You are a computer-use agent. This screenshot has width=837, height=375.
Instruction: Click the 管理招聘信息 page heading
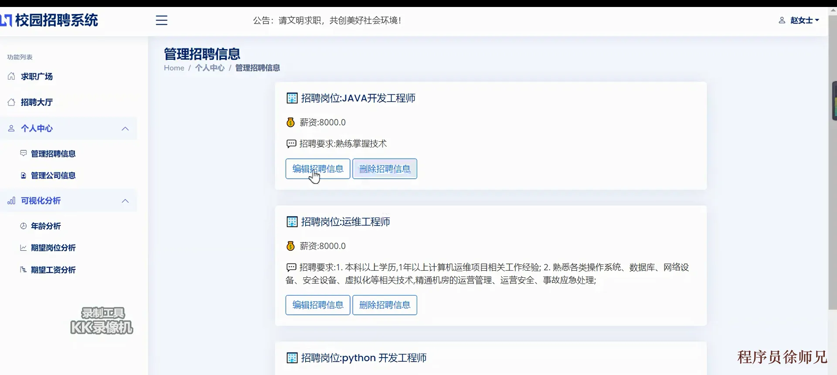pos(202,54)
